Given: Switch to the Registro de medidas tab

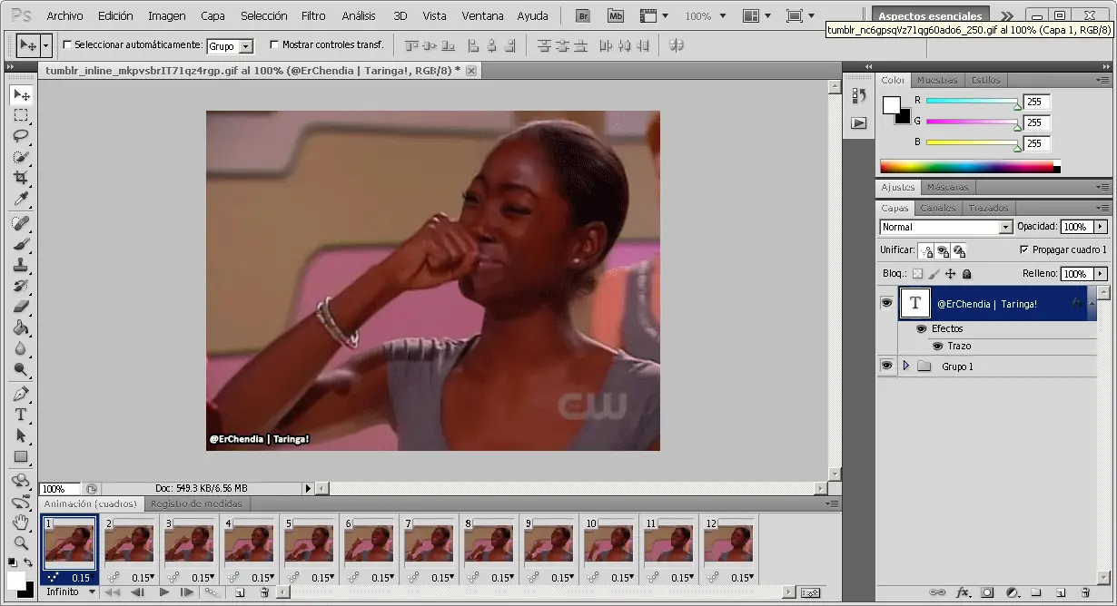Looking at the screenshot, I should pos(196,503).
